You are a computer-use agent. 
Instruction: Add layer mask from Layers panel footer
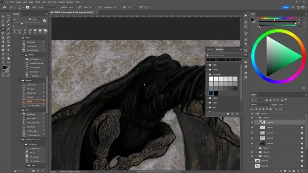pos(285,171)
